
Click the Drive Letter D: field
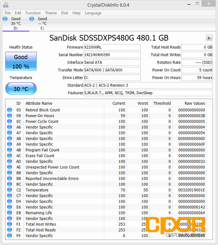tap(112, 78)
